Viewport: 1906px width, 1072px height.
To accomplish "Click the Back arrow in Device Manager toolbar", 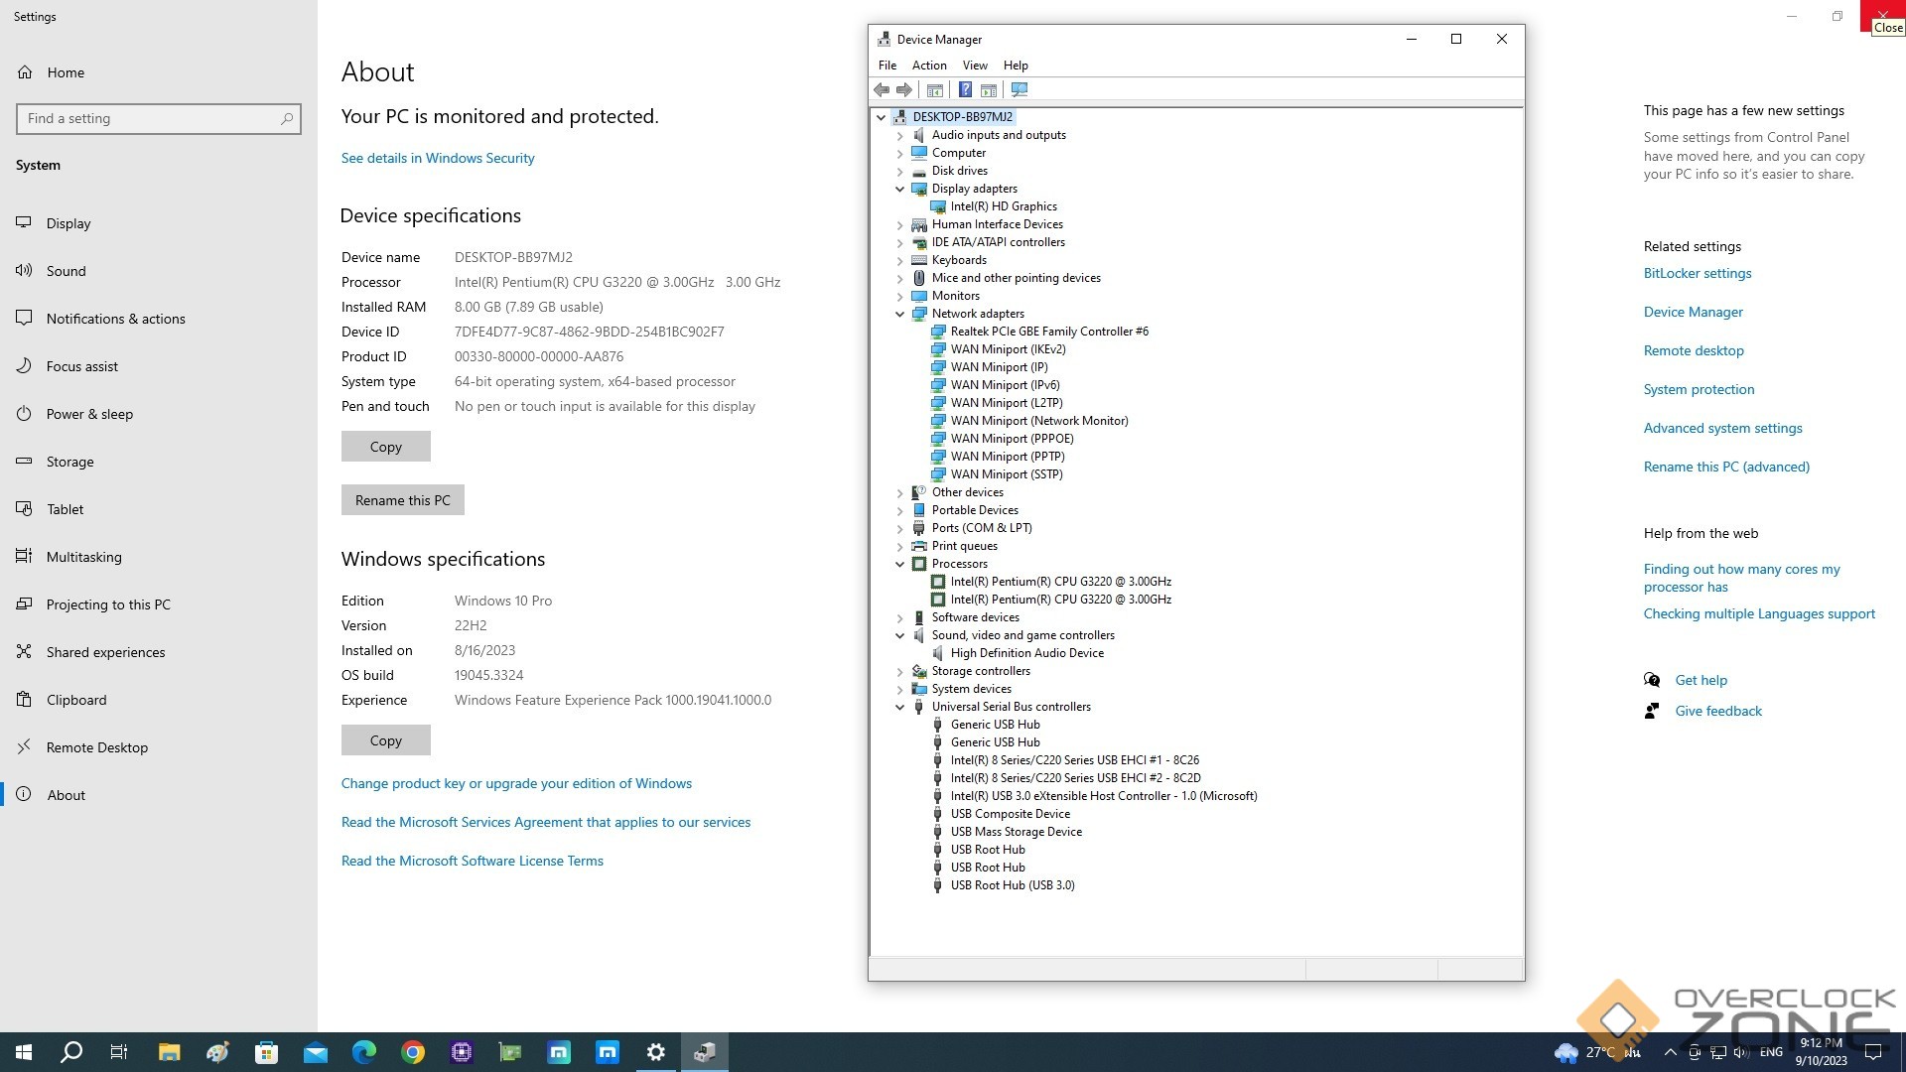I will point(882,90).
